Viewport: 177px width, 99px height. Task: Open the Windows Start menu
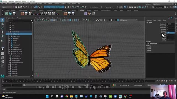tap(47, 96)
